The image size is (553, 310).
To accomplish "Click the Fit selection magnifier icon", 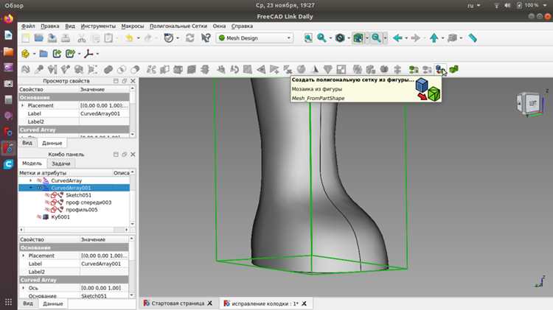I will pos(321,38).
